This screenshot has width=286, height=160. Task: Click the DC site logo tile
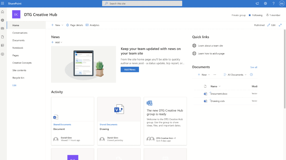tap(16, 14)
